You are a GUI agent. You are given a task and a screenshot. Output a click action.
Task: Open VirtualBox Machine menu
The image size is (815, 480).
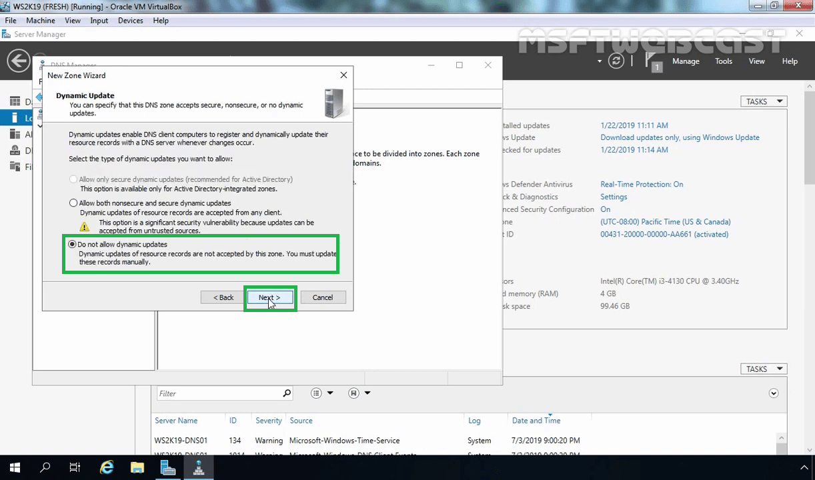(40, 21)
